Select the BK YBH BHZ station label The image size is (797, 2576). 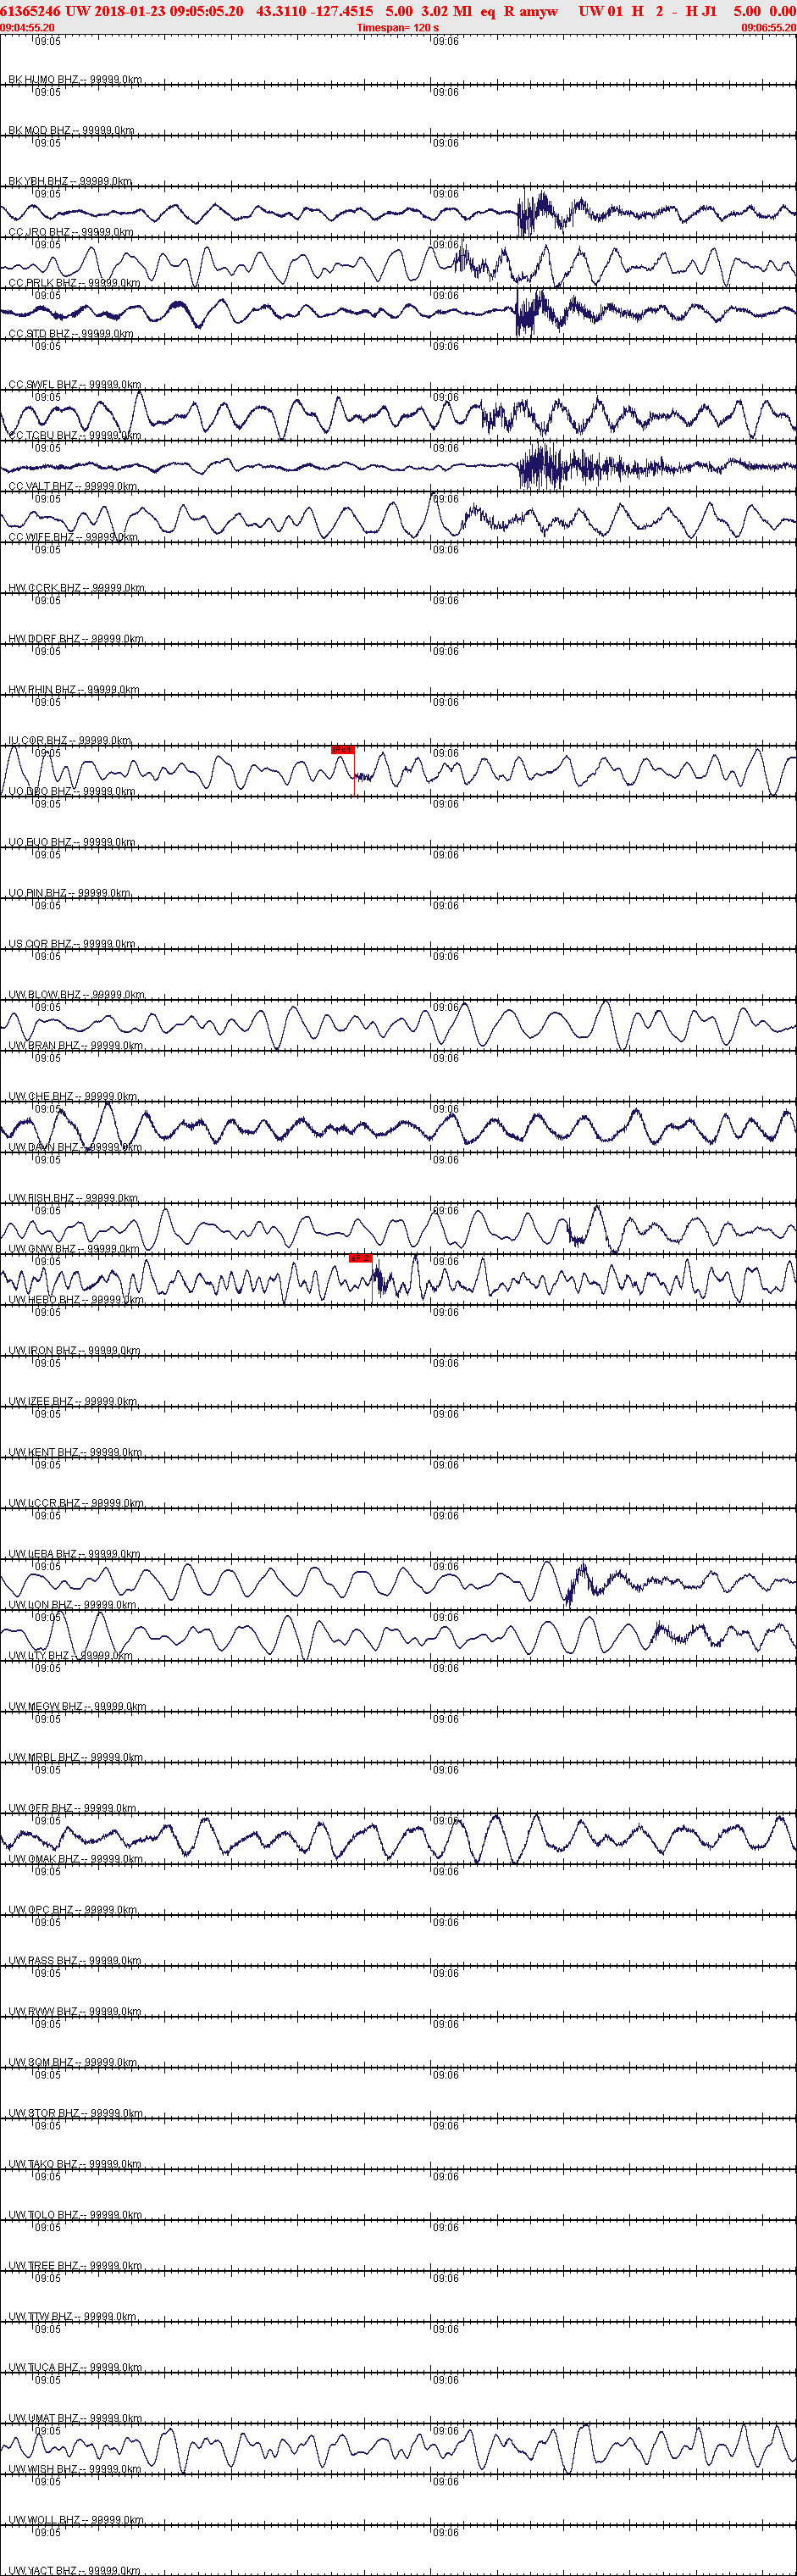pyautogui.click(x=70, y=182)
